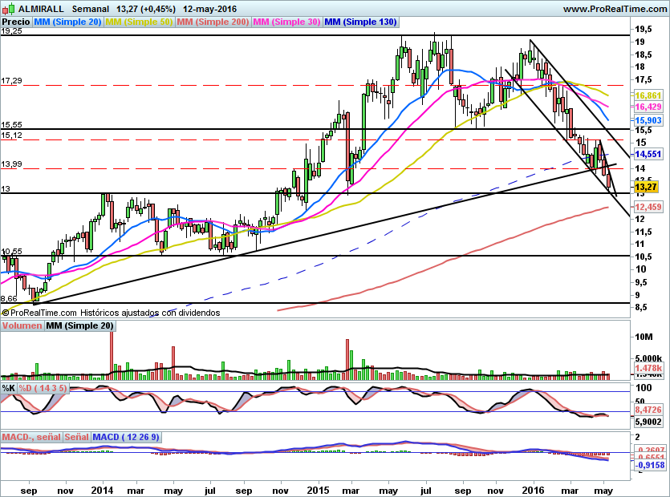Click MM (Simple 20) in the volume panel
Image resolution: width=670 pixels, height=497 pixels.
[79, 325]
